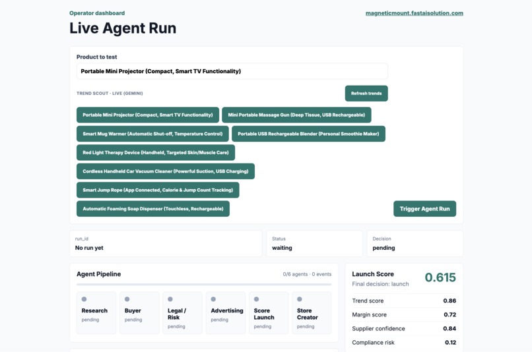The width and height of the screenshot is (532, 352).
Task: Click the Store Creator status dot
Action: pyautogui.click(x=300, y=299)
